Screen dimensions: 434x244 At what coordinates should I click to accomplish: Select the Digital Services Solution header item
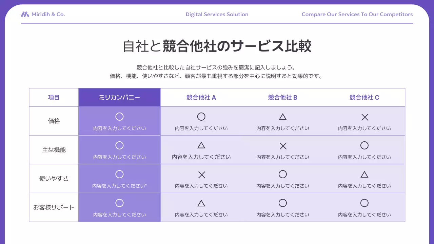tap(217, 14)
